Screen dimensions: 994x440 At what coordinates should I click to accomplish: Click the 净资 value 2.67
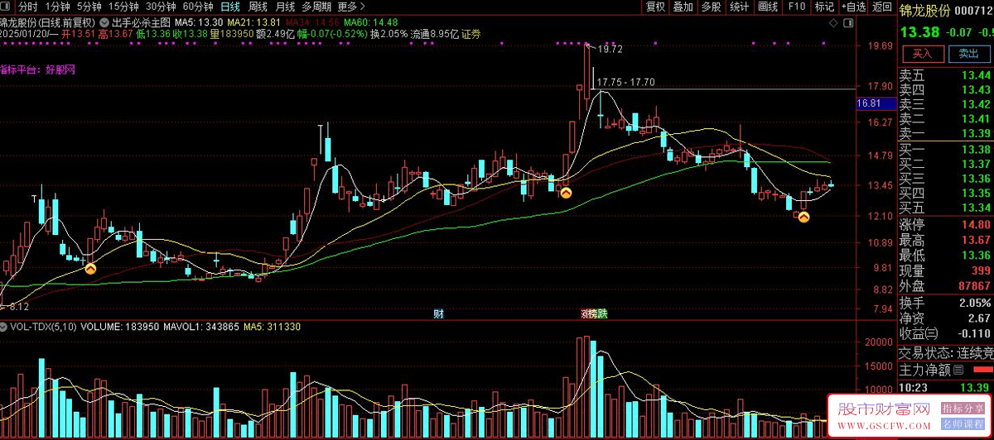pyautogui.click(x=979, y=318)
